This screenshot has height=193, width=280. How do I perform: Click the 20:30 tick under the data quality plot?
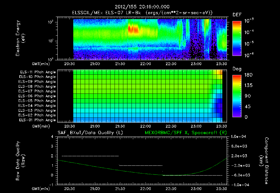[x=69, y=189]
